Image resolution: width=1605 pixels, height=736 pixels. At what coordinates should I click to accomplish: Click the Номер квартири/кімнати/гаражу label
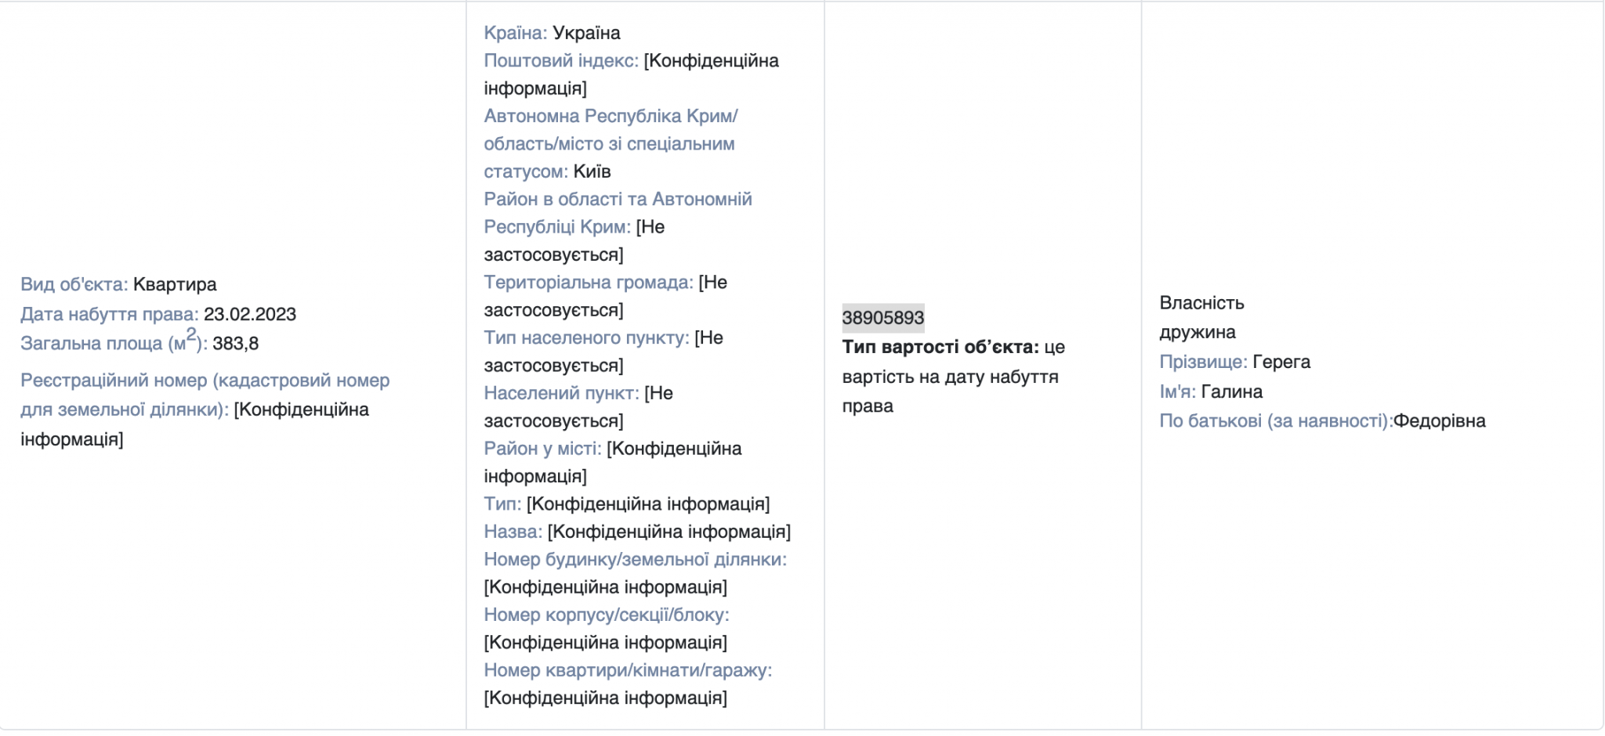[x=627, y=670]
